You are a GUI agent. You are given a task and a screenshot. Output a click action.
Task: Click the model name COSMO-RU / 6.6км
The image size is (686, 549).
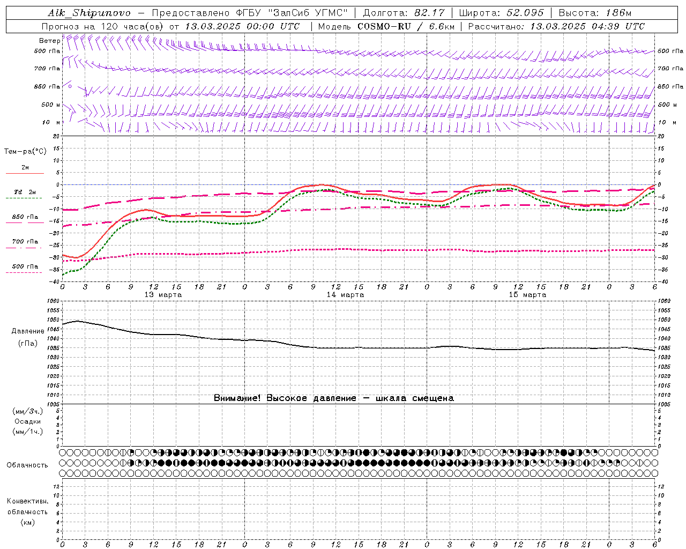pyautogui.click(x=406, y=26)
